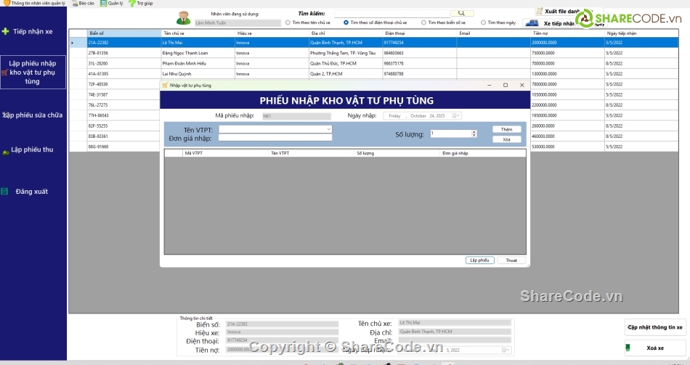
Task: Choose the Tìm theo ngày radio button
Action: 484,22
